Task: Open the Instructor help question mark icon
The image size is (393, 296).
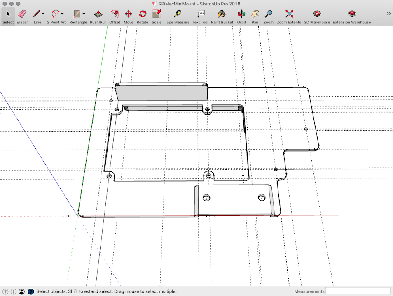Action: tap(31, 291)
